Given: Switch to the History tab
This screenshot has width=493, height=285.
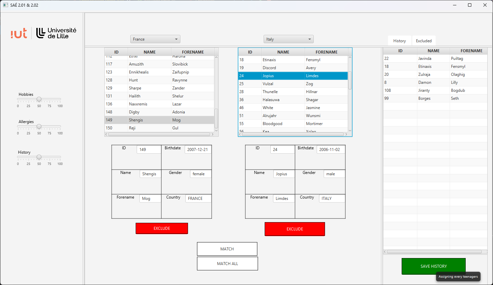Looking at the screenshot, I should pos(399,40).
